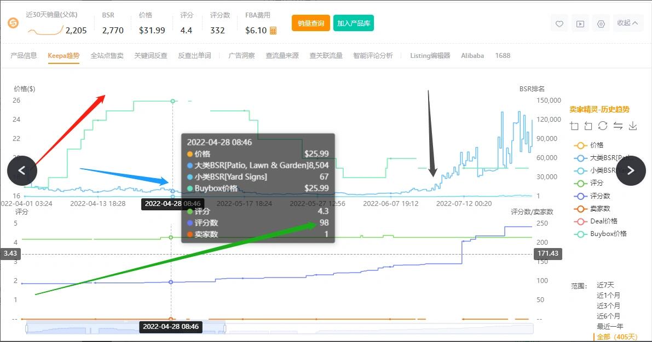652x342 pixels.
Task: Follow the 1688 link
Action: [x=503, y=56]
